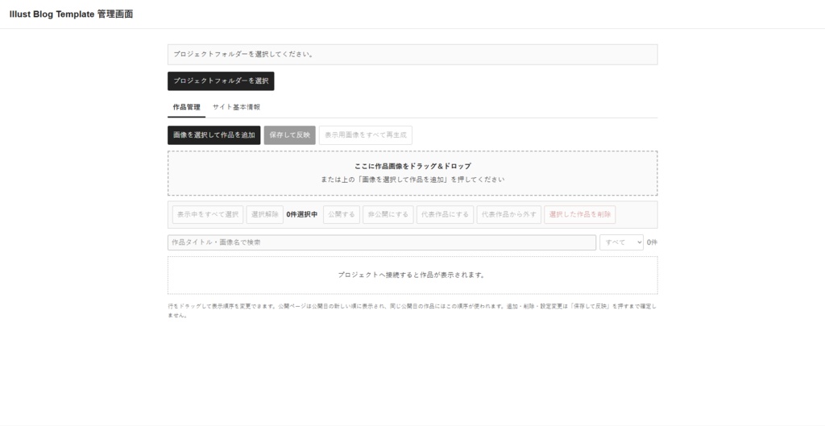
Task: Click 表示中をすべて選択 button
Action: coord(208,214)
